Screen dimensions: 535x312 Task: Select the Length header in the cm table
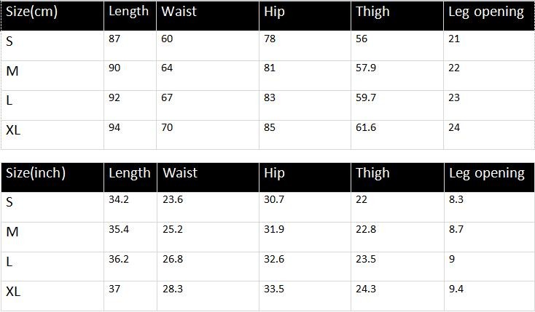(x=128, y=12)
